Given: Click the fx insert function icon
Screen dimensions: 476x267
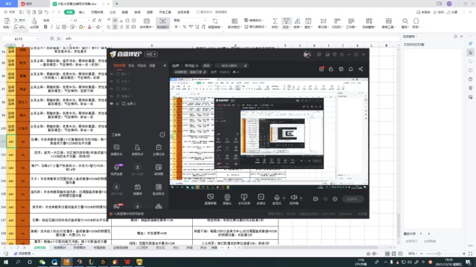Looking at the screenshot, I should click(58, 39).
